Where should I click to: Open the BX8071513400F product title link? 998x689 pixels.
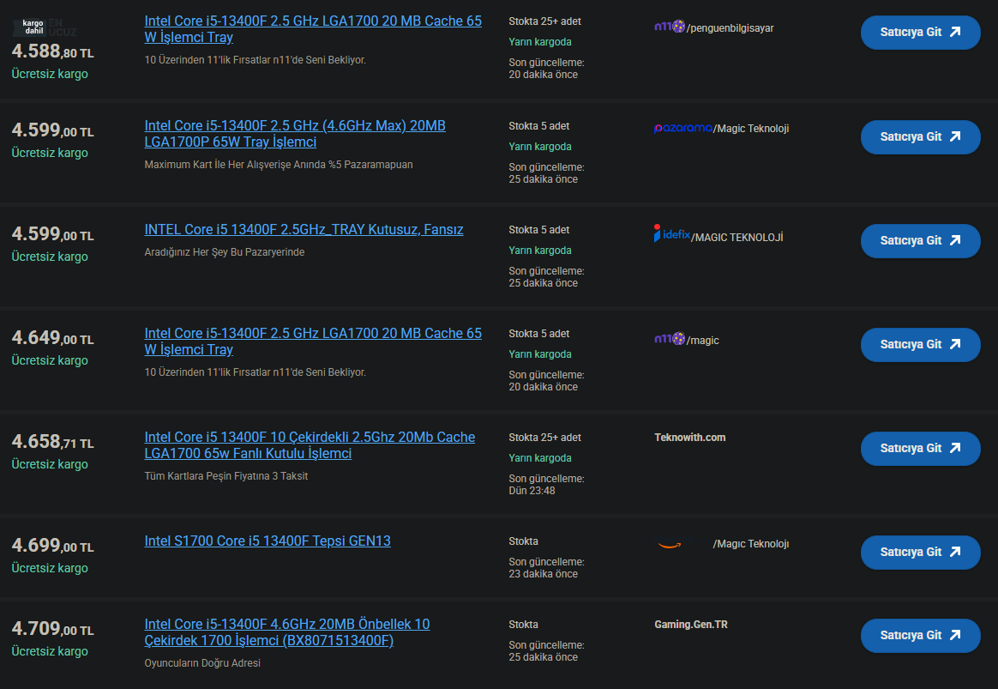click(x=286, y=632)
